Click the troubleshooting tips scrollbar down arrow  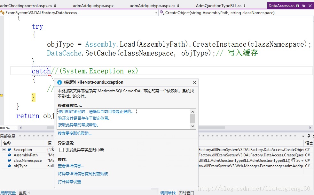192,126
